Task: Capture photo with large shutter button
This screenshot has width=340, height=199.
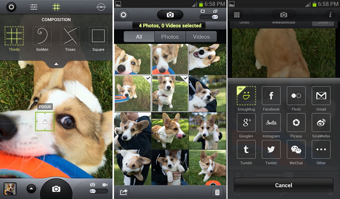Action: (56, 189)
